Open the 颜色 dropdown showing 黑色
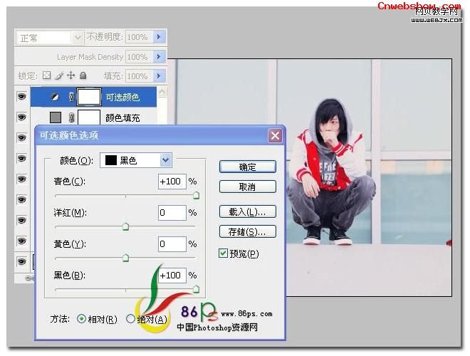Screen dimensions: 470x356 coord(136,160)
